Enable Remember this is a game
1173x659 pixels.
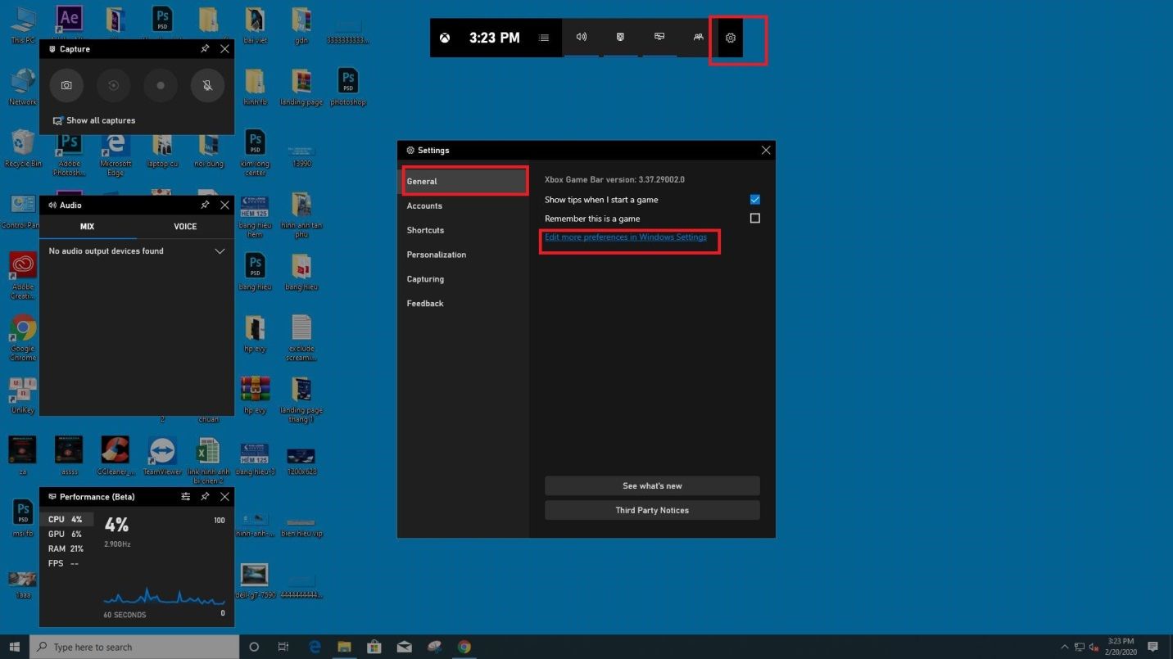tap(754, 218)
